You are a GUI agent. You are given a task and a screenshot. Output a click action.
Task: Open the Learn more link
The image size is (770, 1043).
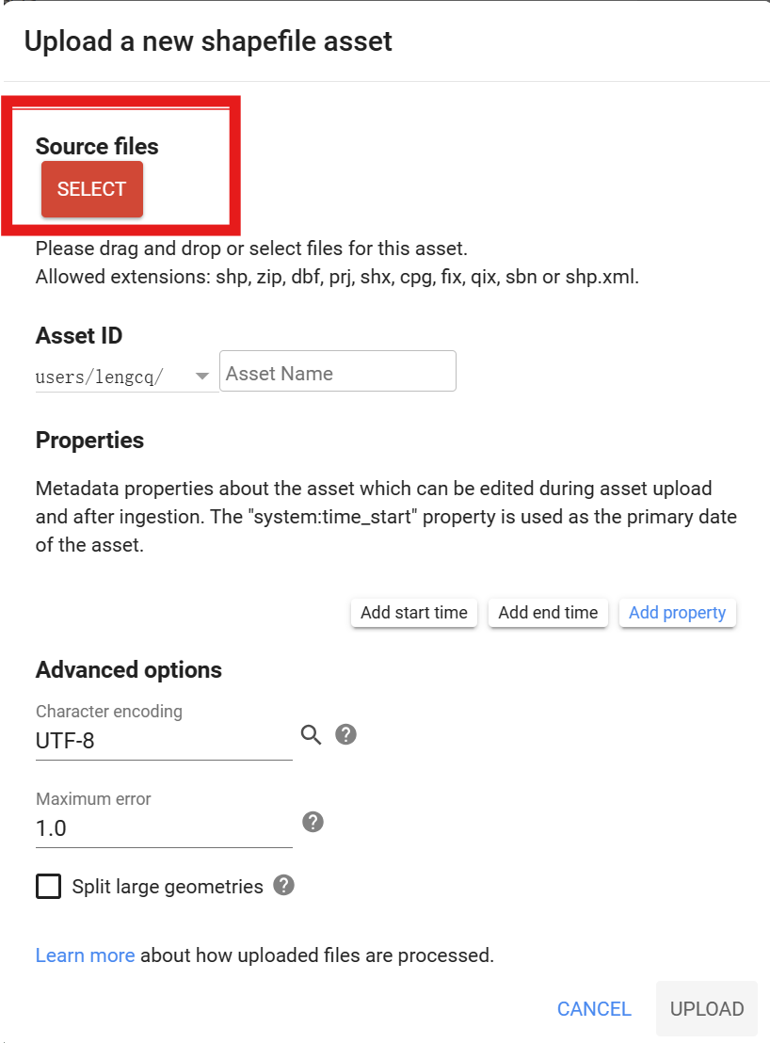point(85,955)
